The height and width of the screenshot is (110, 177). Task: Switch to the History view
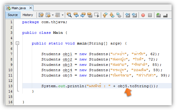tap(28, 15)
